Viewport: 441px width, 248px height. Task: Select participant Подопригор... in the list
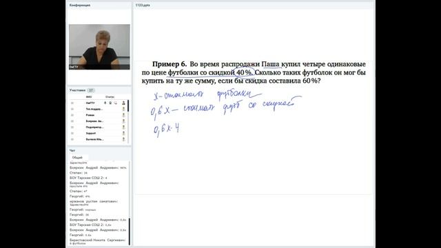(x=95, y=127)
